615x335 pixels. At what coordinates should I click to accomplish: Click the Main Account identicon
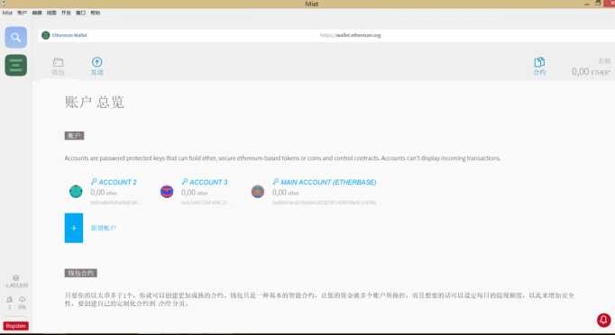tap(258, 191)
